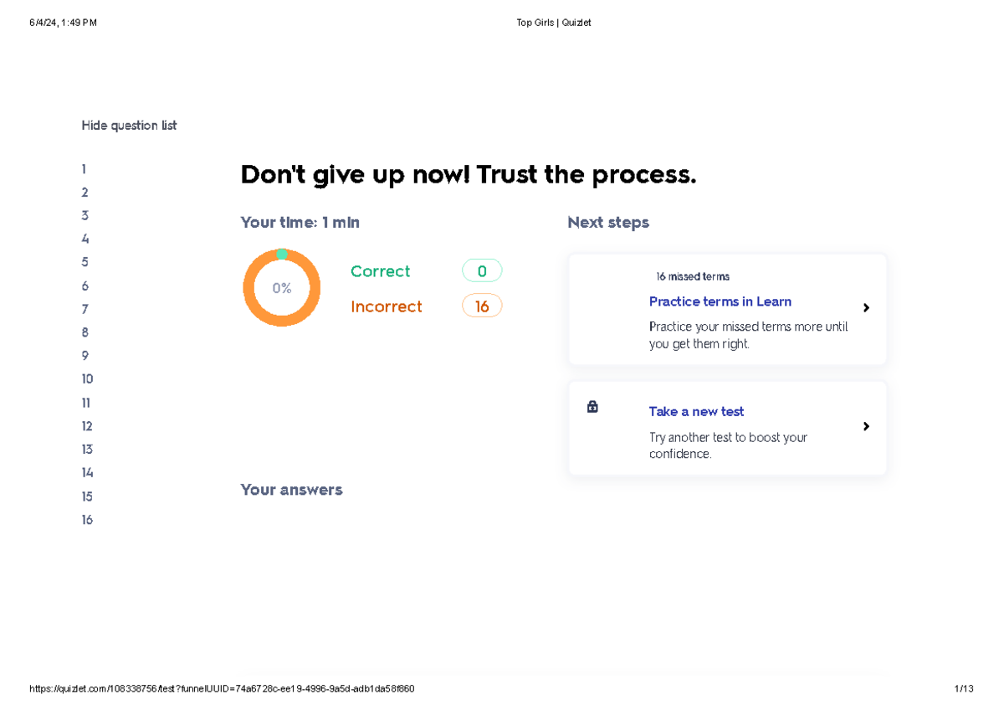
Task: Hide the question list
Action: click(129, 125)
